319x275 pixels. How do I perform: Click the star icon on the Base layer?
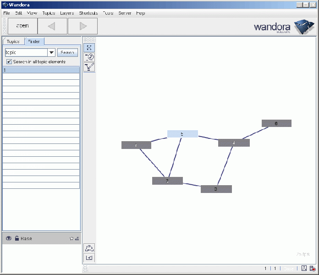coord(71,239)
